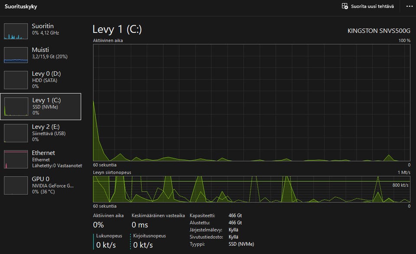This screenshot has height=254, width=416.
Task: Click the 0% Aktiivinen aika value
Action: pyautogui.click(x=98, y=225)
